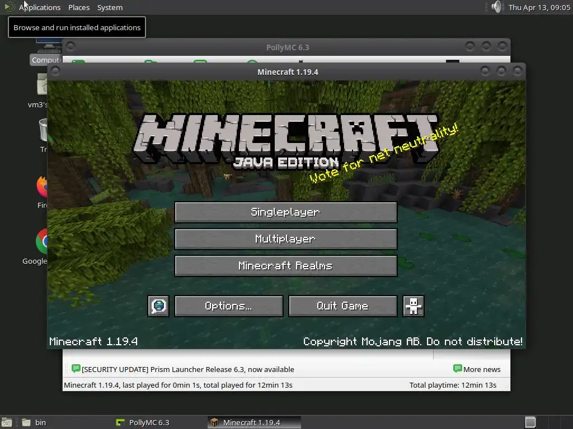Click the Minecraft 1.19.4 version label
The width and height of the screenshot is (573, 429).
click(x=93, y=341)
